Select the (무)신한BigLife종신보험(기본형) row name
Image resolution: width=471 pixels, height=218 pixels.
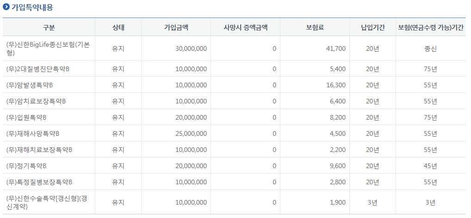coord(48,48)
